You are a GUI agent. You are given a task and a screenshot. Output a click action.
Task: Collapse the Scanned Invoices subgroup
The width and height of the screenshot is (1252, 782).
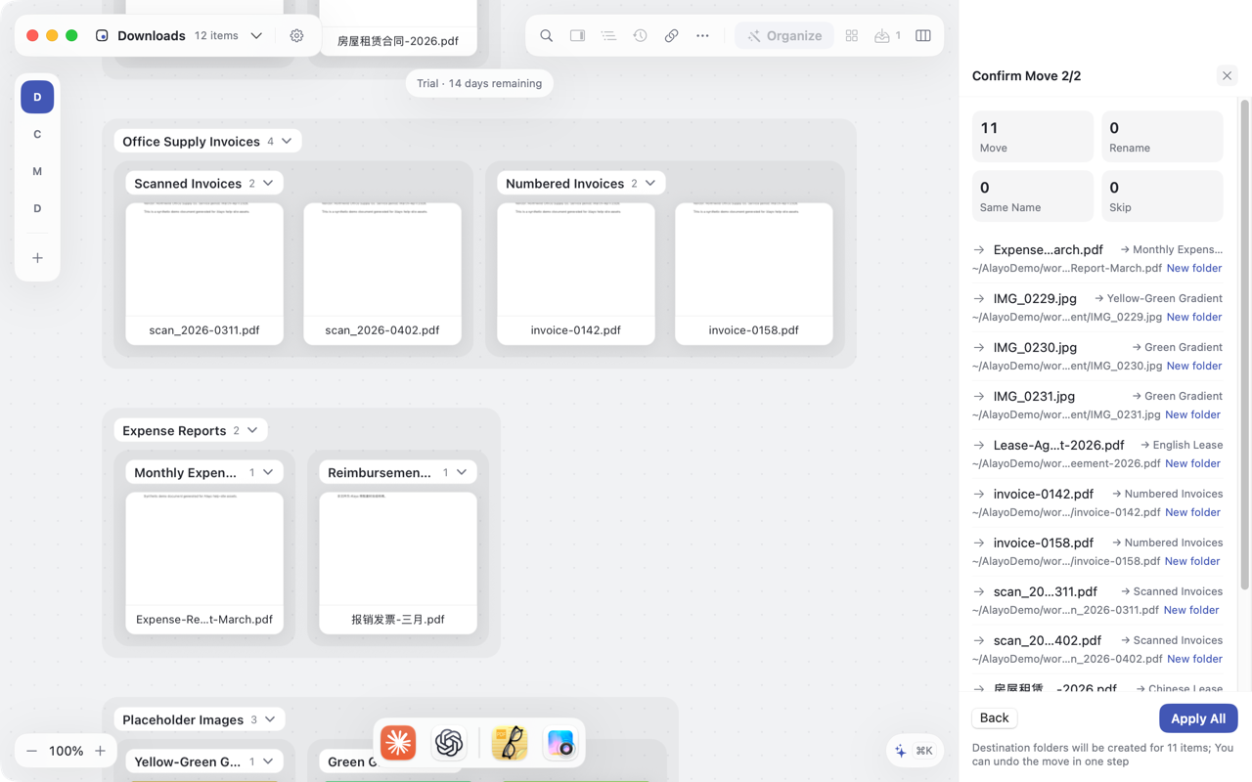(x=268, y=184)
